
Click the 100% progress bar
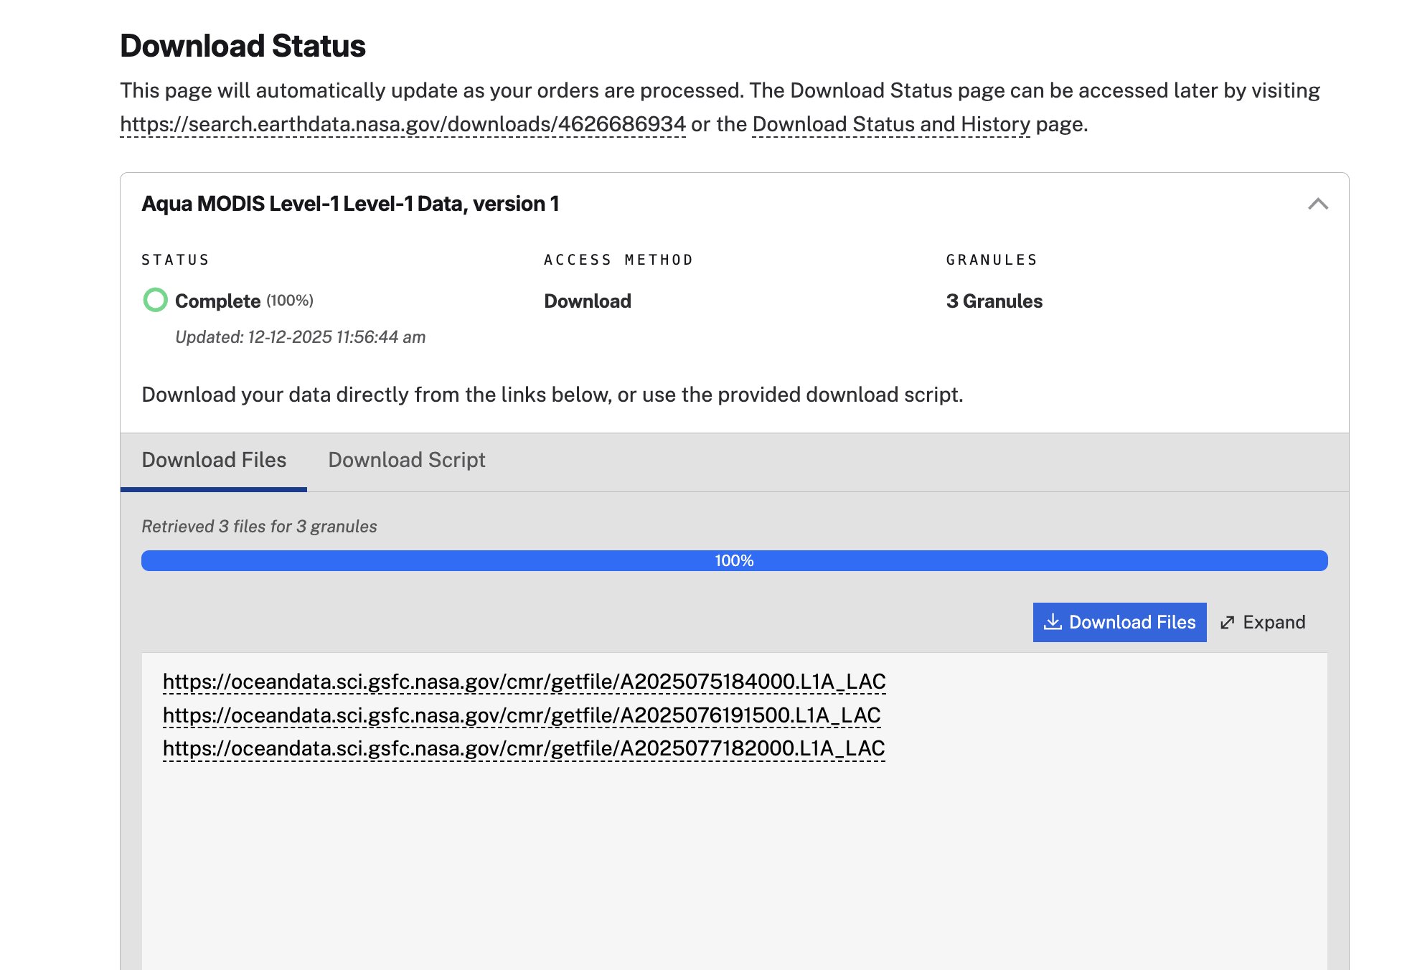coord(735,560)
